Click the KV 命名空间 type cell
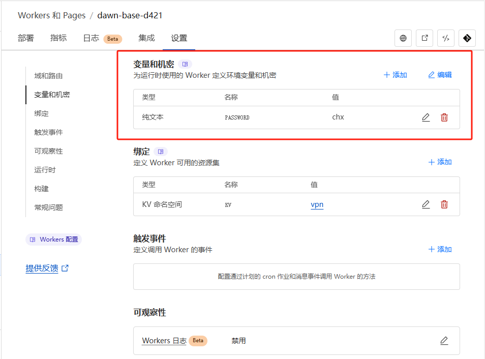485x359 pixels. pyautogui.click(x=162, y=204)
